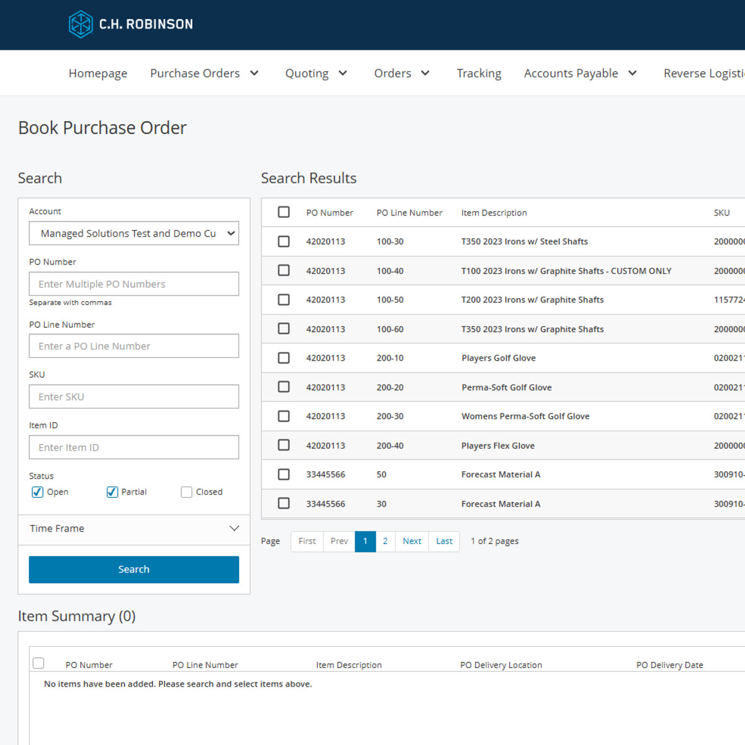745x745 pixels.
Task: Jump to the Last results page
Action: pyautogui.click(x=444, y=541)
